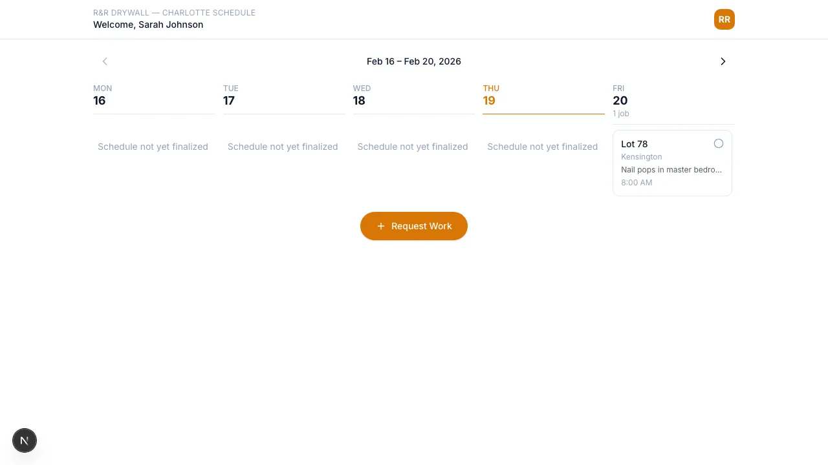
Task: Click the Feb 16 – Feb 20, 2026 date range
Action: pos(413,61)
